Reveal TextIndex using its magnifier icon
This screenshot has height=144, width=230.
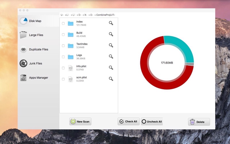coord(111,46)
